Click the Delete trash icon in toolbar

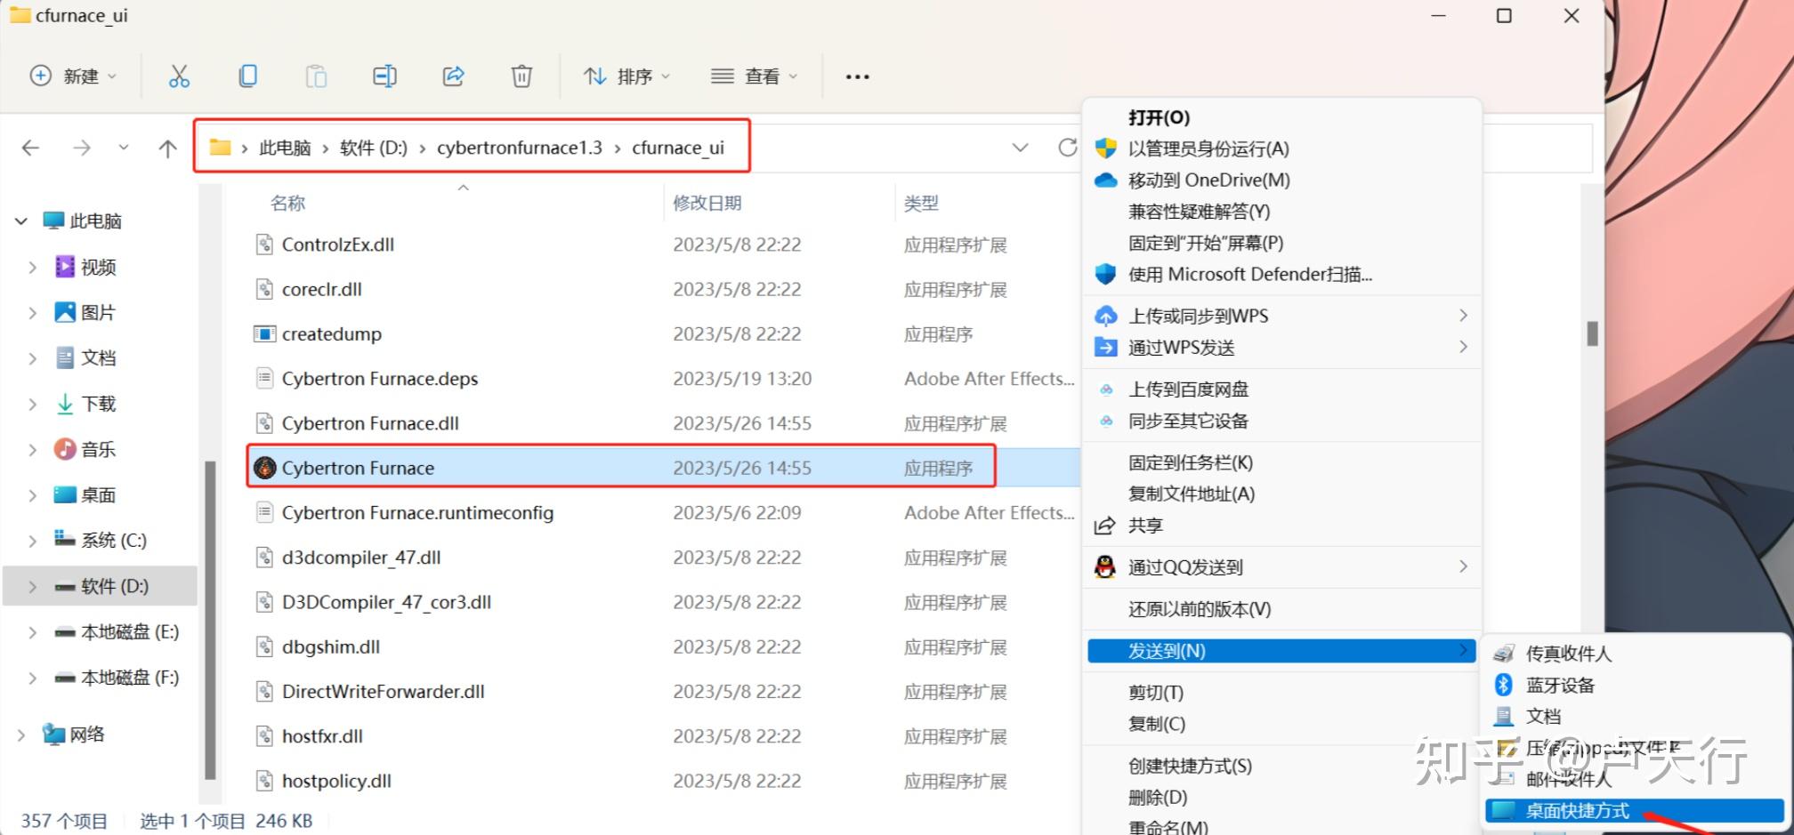[x=521, y=76]
